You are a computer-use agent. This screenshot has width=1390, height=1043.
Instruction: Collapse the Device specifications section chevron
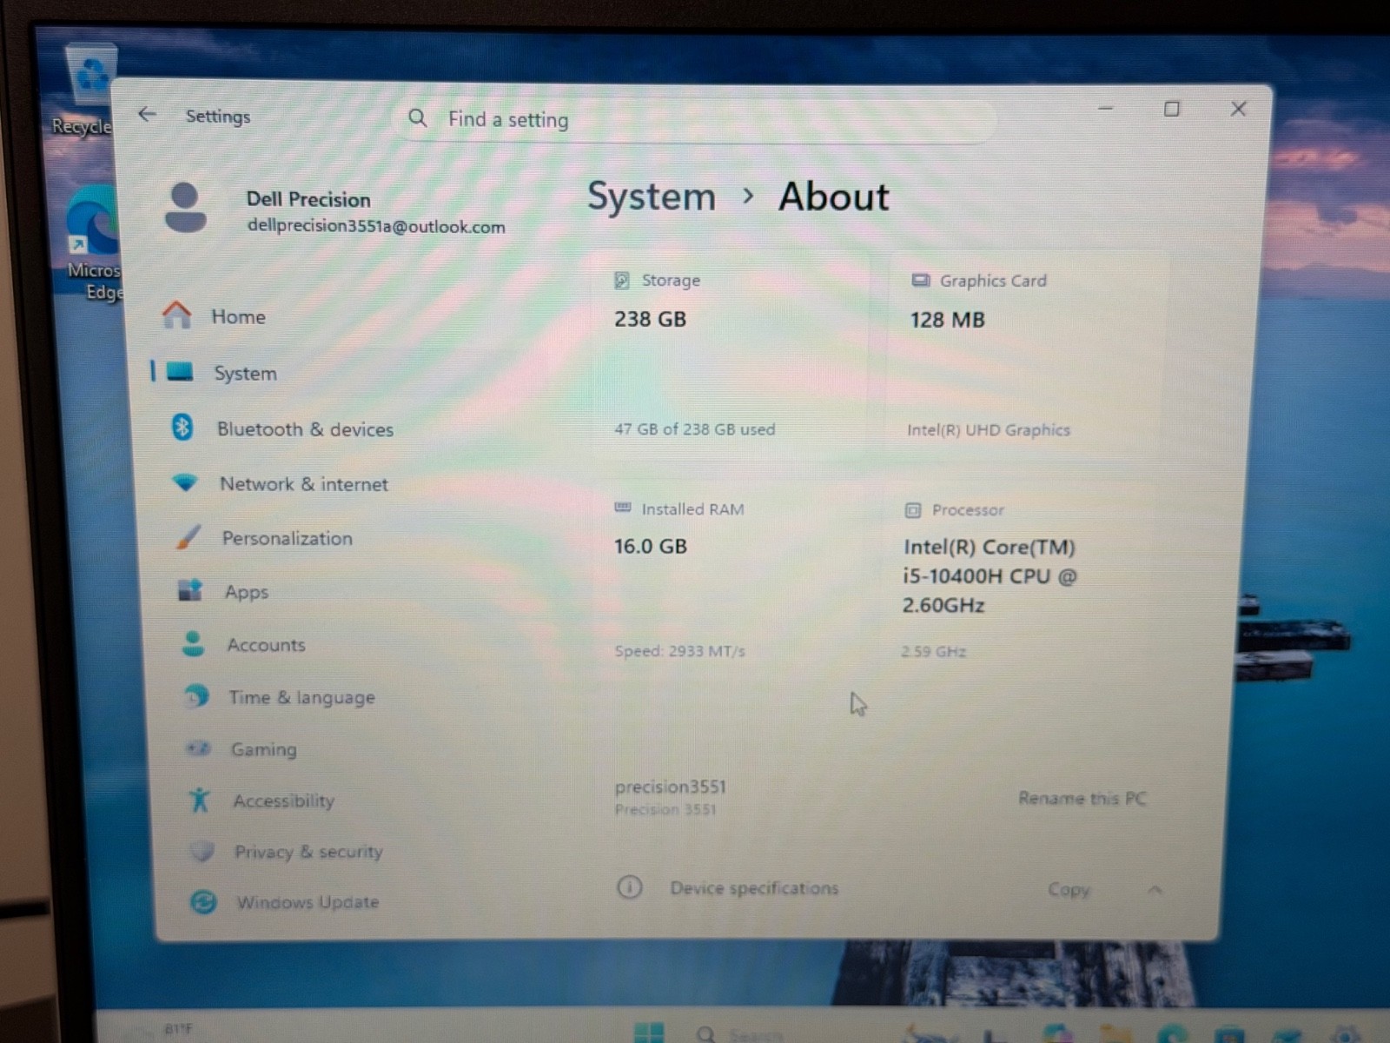coord(1155,889)
